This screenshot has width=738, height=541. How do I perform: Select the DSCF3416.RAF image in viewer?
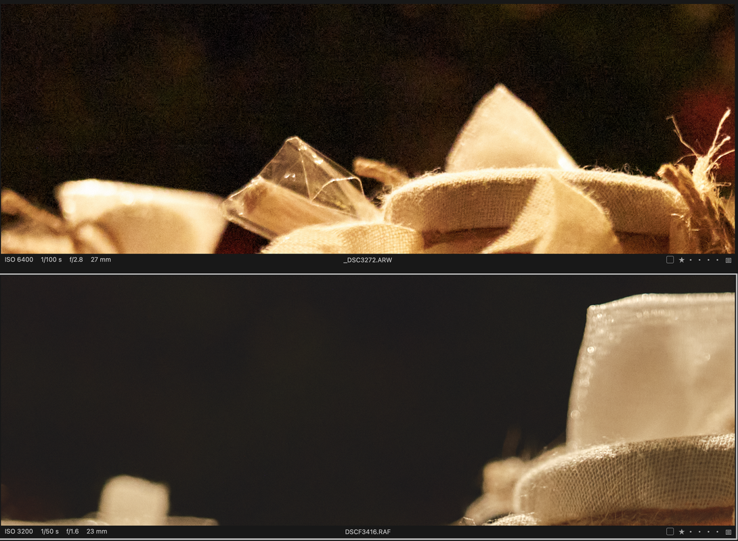(x=368, y=400)
